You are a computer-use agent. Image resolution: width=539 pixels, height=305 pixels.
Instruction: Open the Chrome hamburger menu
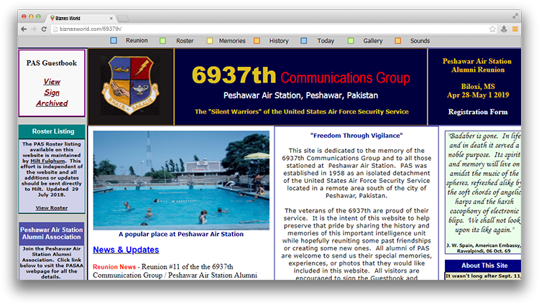(x=515, y=29)
